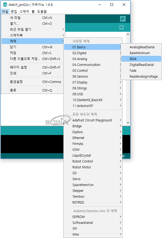Screen dimensions: 162x238
Task: Open the DigitalReadSerial example
Action: pyautogui.click(x=141, y=65)
